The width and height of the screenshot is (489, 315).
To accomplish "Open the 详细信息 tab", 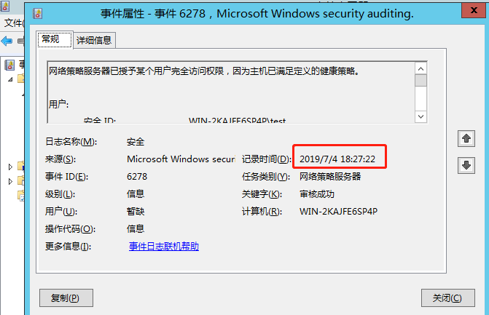I will point(94,41).
